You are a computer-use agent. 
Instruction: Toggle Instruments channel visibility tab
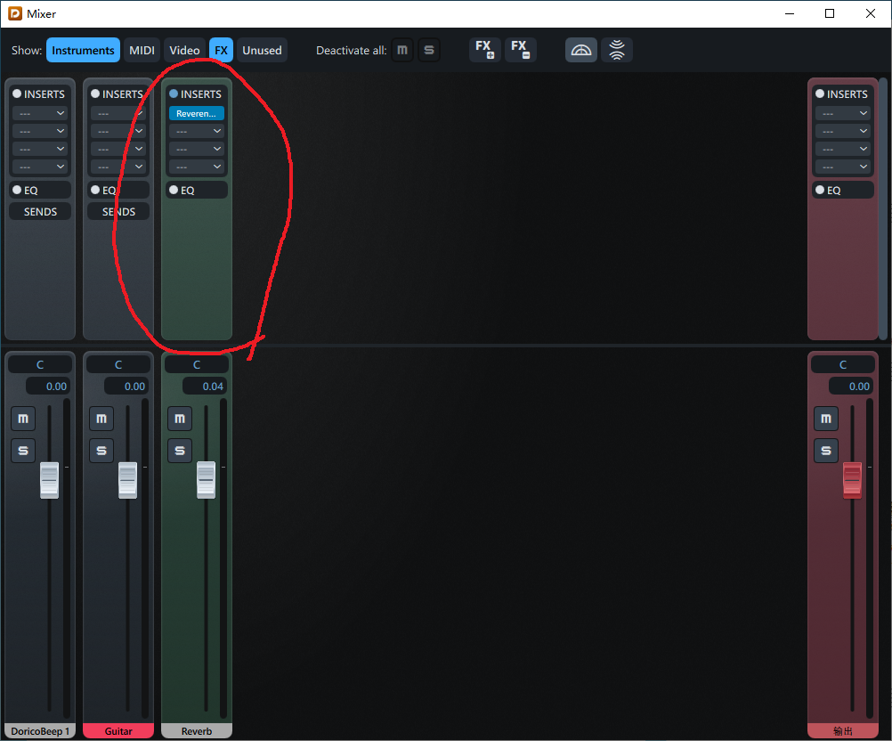[x=83, y=50]
